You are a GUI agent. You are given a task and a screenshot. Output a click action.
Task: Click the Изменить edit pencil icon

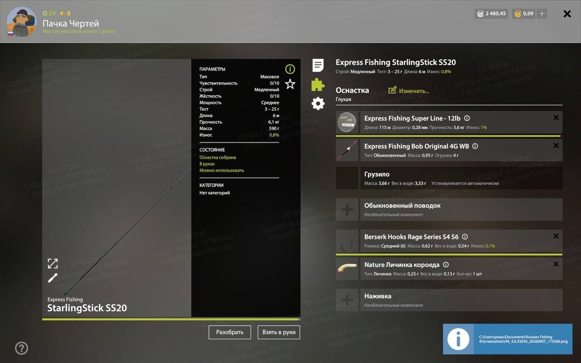[393, 90]
